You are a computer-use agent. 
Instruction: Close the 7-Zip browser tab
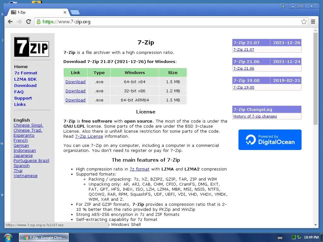[x=65, y=12]
